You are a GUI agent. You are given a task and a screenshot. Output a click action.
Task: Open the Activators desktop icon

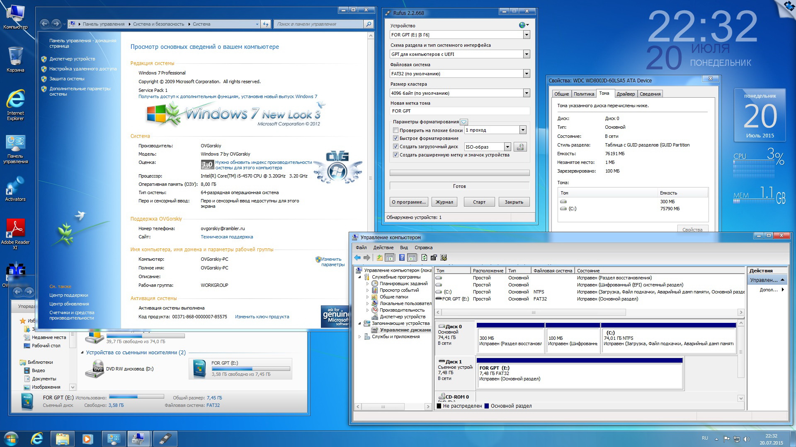[15, 189]
